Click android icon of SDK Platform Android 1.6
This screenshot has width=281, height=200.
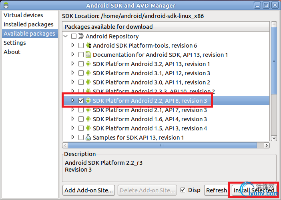pos(88,119)
